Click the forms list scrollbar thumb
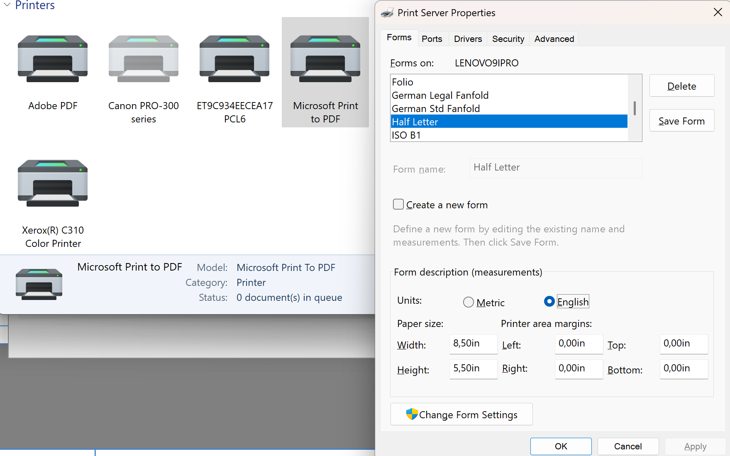Viewport: 730px width, 456px height. (635, 108)
